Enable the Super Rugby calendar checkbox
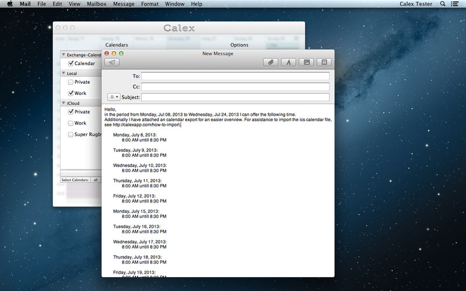The width and height of the screenshot is (466, 291). 70,134
